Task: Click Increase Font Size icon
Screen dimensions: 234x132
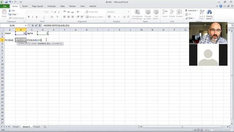Action: point(55,12)
